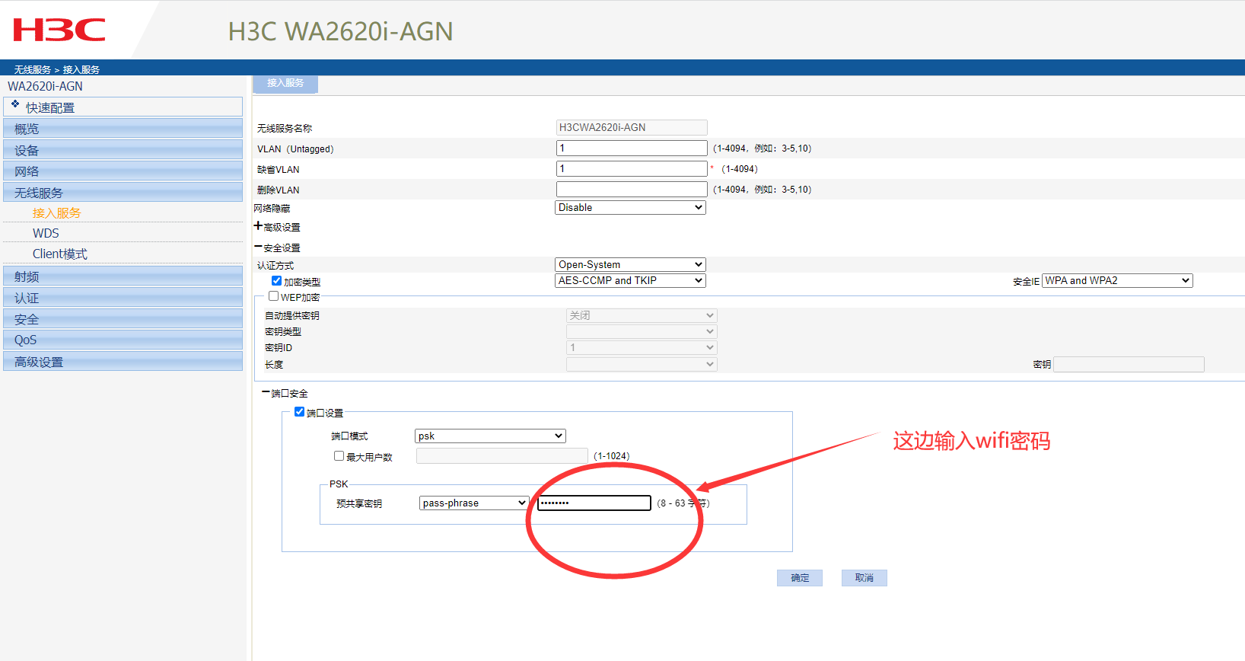The width and height of the screenshot is (1245, 661).
Task: Open the 射频 radio menu
Action: pyautogui.click(x=123, y=276)
